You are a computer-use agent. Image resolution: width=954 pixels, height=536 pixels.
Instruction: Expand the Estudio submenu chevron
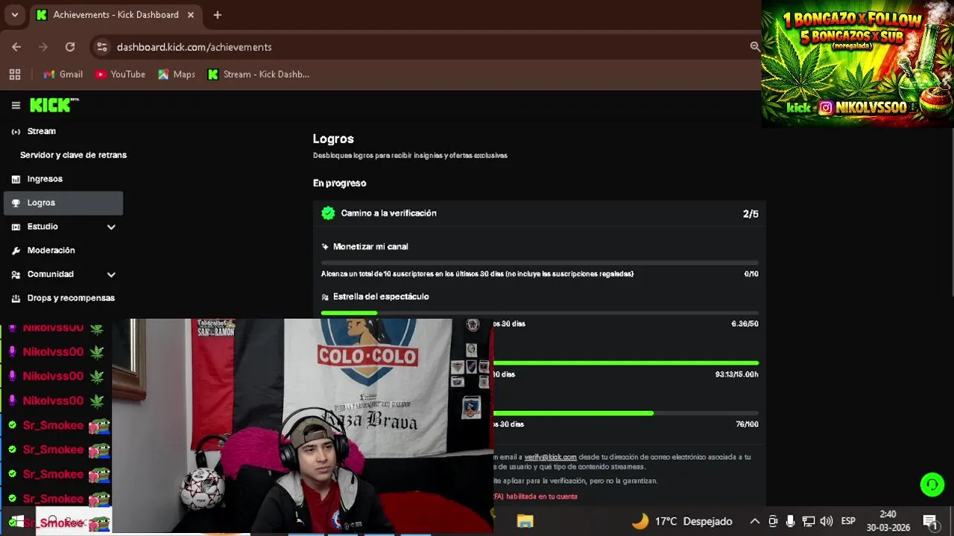[111, 227]
